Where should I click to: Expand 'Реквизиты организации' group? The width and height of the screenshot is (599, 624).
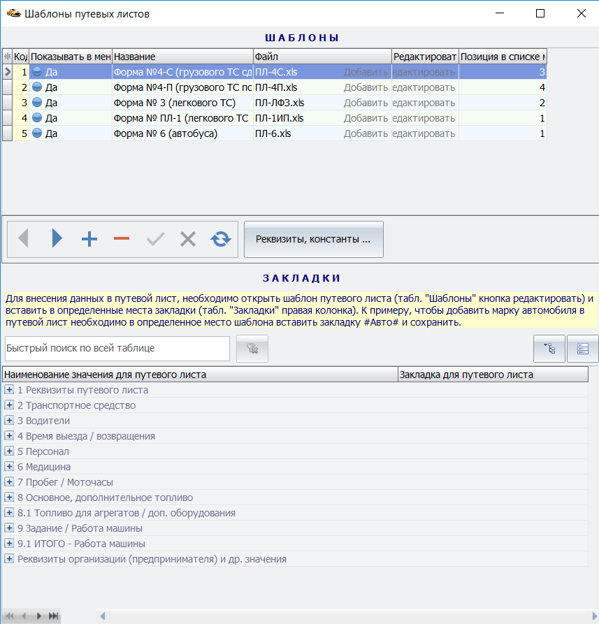coord(9,559)
